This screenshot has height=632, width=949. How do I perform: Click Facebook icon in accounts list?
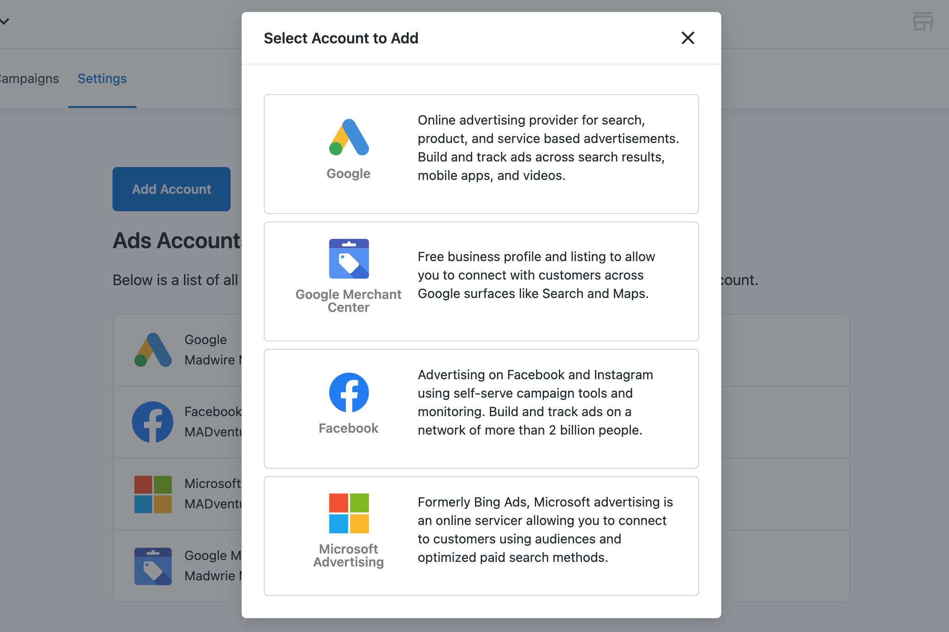(x=153, y=422)
